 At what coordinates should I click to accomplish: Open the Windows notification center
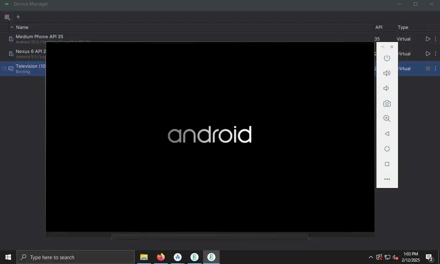point(429,257)
